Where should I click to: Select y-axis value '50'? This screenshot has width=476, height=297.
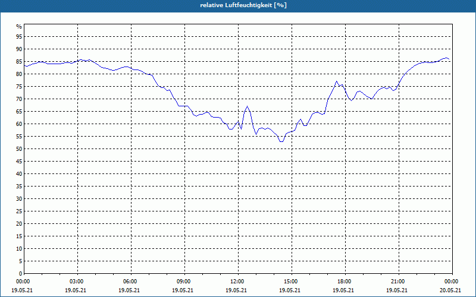pyautogui.click(x=19, y=149)
